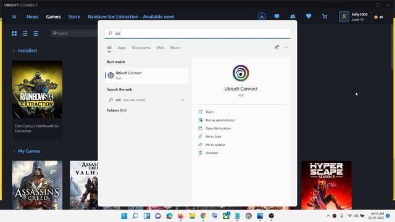The width and height of the screenshot is (395, 222).
Task: Expand web results arrow for ubi
Action: (x=183, y=100)
